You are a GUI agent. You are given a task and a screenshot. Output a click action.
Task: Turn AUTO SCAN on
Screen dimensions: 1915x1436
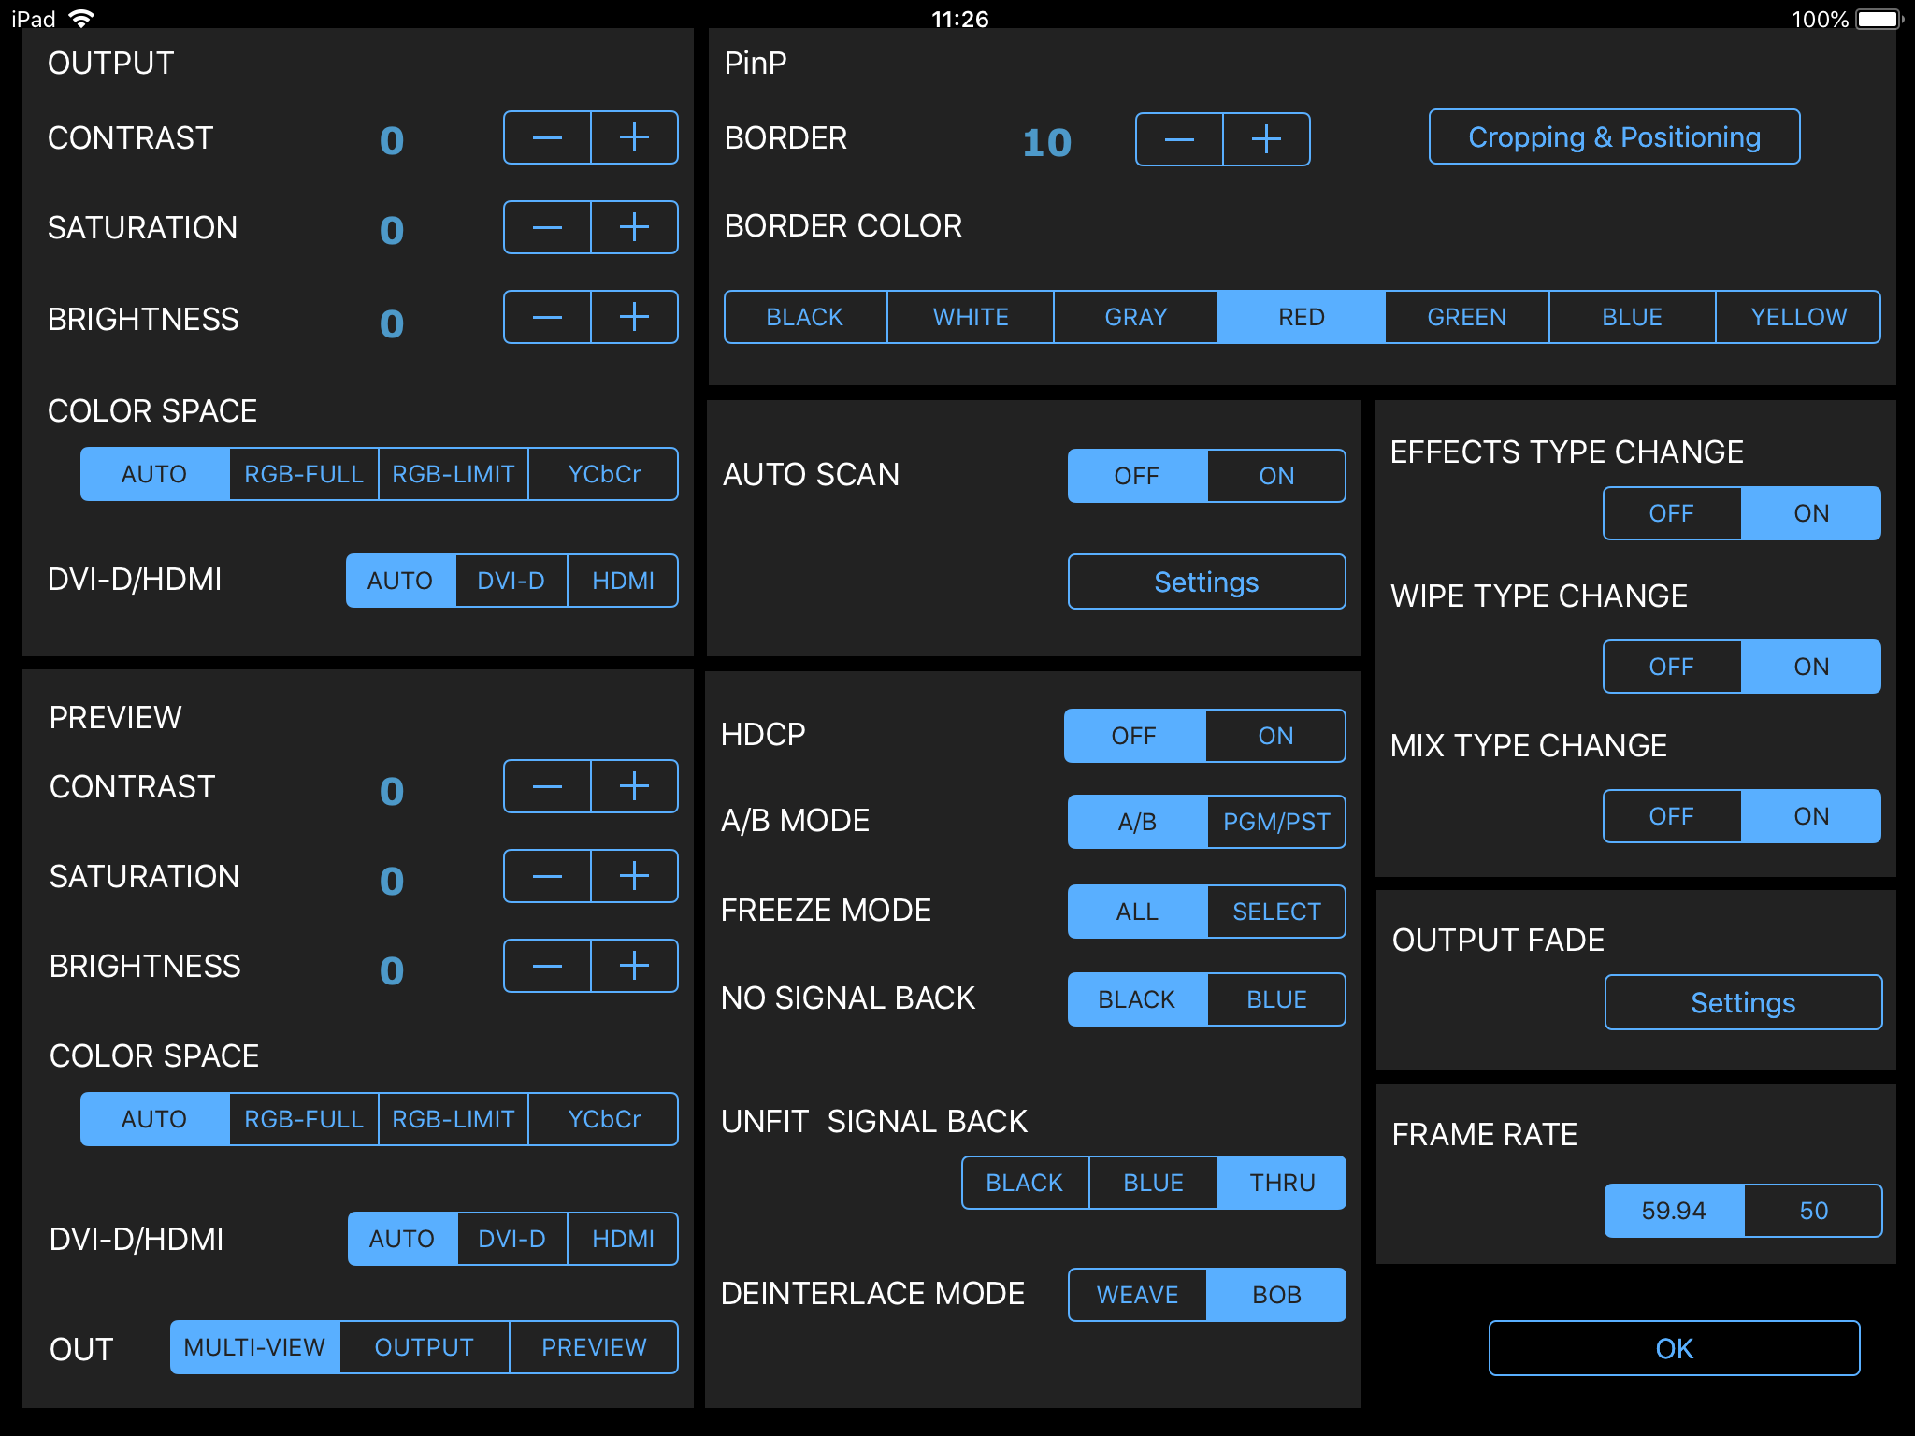1275,477
